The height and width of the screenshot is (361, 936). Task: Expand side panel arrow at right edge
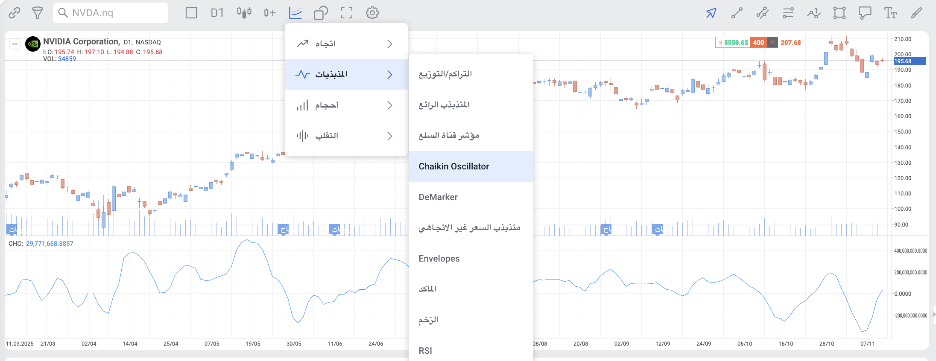click(x=934, y=314)
